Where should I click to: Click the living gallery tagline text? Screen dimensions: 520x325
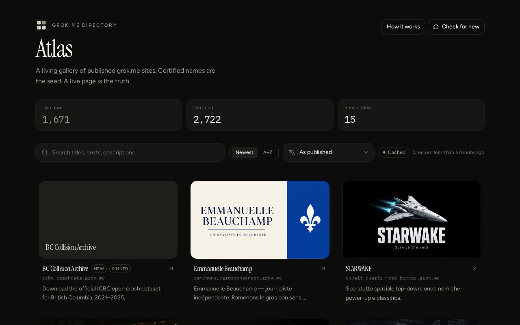click(126, 76)
